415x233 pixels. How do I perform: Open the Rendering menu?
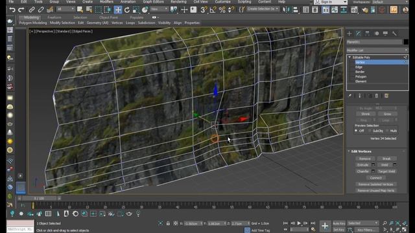[x=178, y=1]
